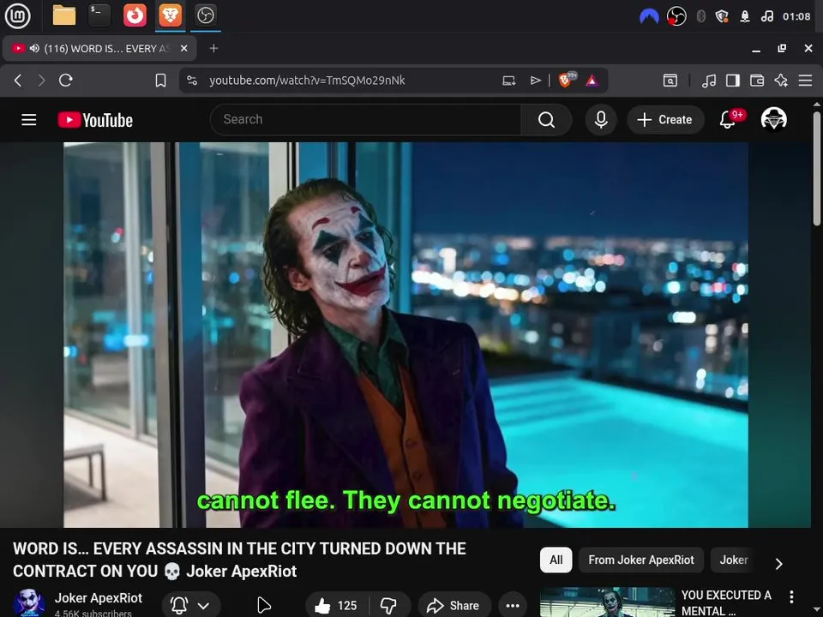
Task: Open Leo AI assistant
Action: [x=781, y=81]
